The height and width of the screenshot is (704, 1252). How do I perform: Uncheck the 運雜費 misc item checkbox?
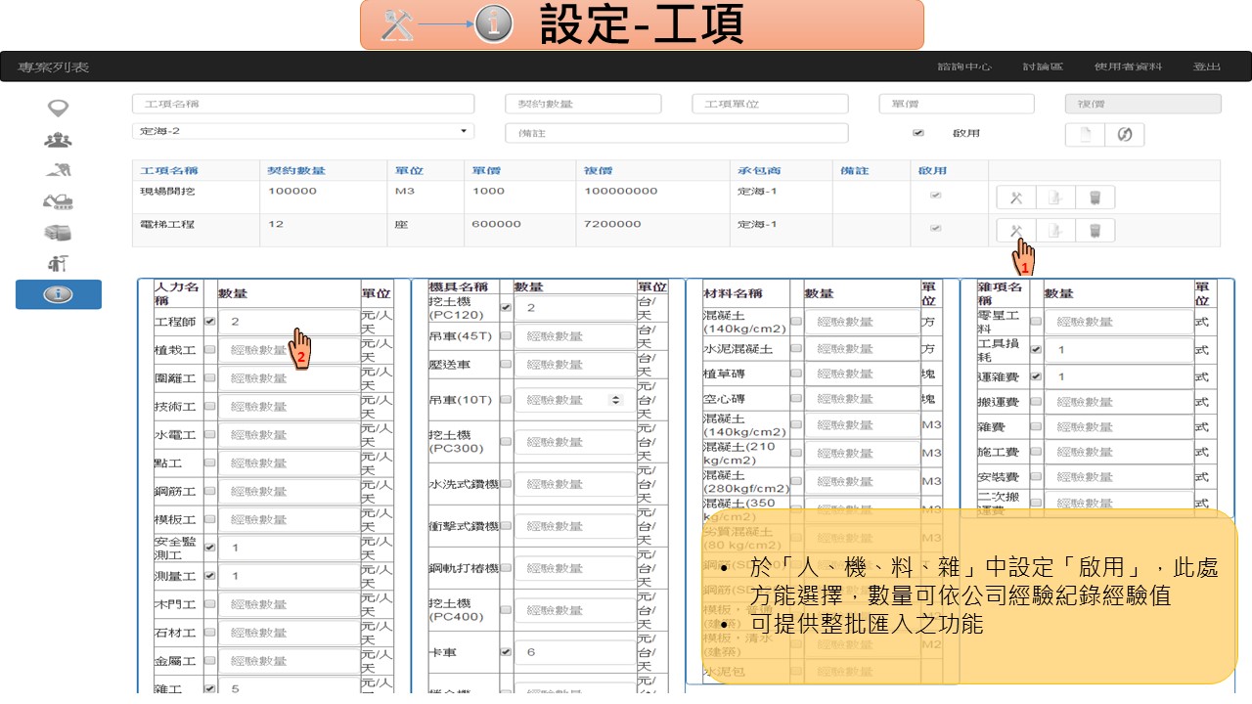[x=1036, y=376]
